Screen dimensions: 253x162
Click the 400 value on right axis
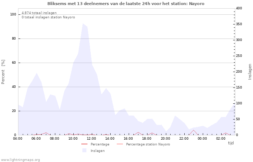pos(239,8)
